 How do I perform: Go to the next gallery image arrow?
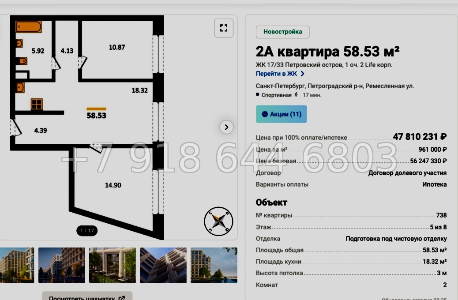(226, 127)
